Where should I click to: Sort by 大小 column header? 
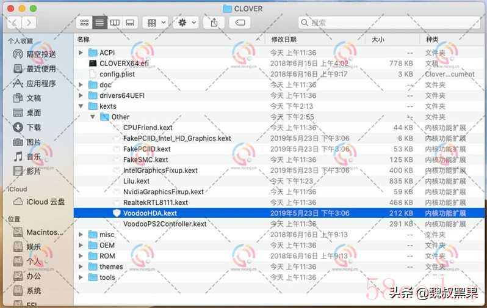point(378,40)
